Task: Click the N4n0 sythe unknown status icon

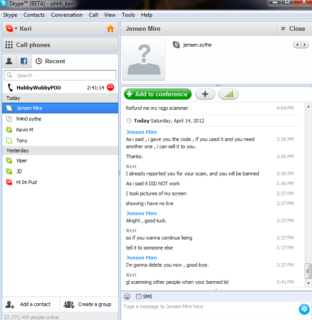Action: pos(9,119)
